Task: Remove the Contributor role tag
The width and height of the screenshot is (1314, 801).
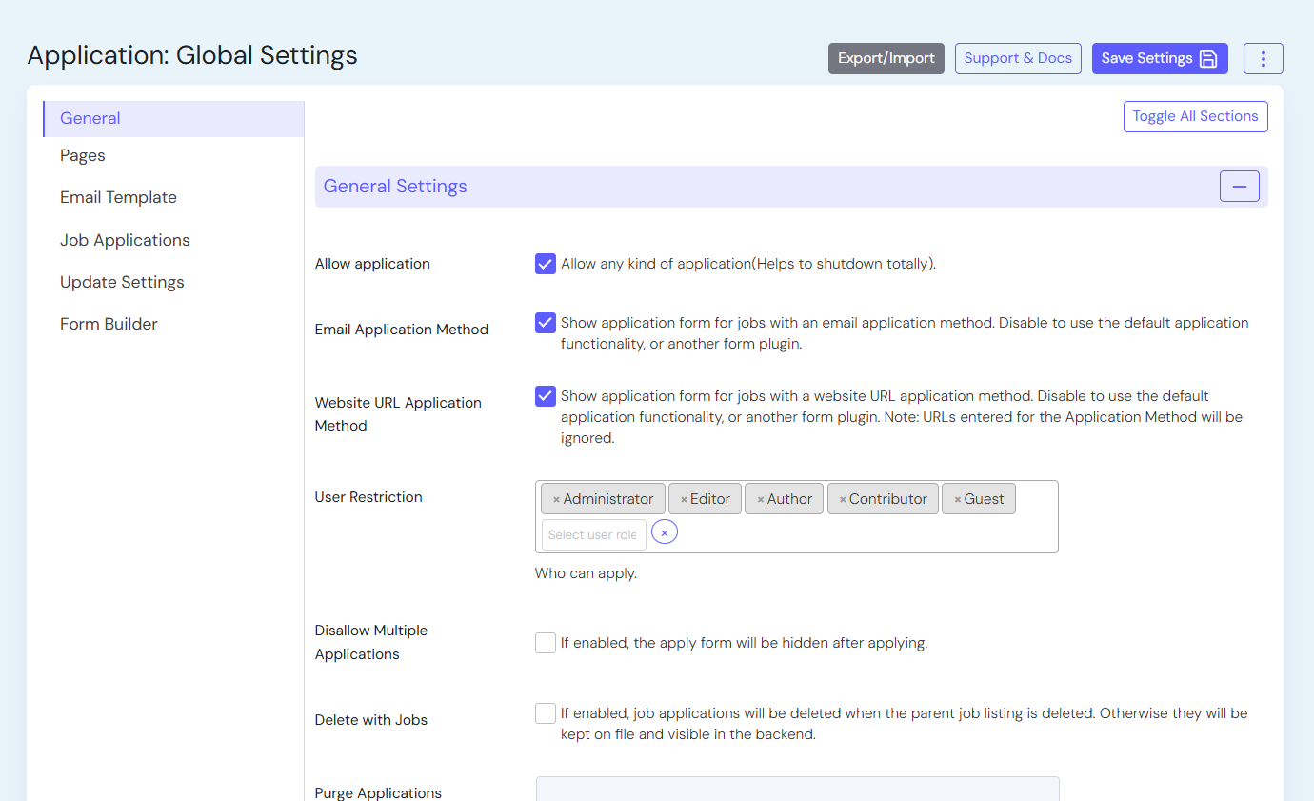Action: coord(843,500)
